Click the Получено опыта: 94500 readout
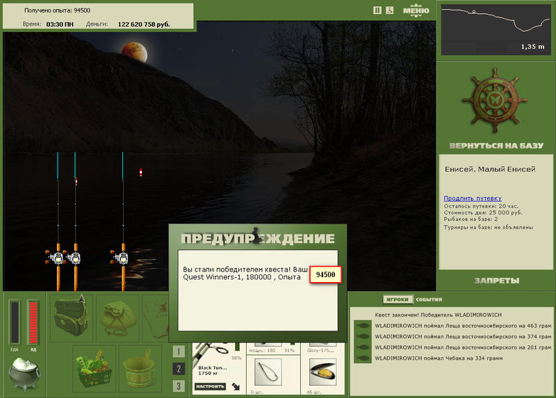The height and width of the screenshot is (398, 556). coord(57,10)
